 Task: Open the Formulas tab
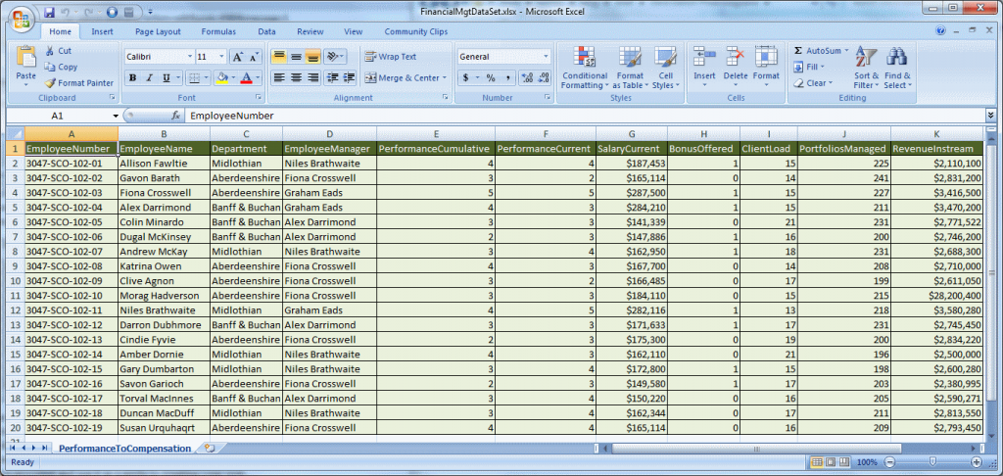[x=218, y=31]
